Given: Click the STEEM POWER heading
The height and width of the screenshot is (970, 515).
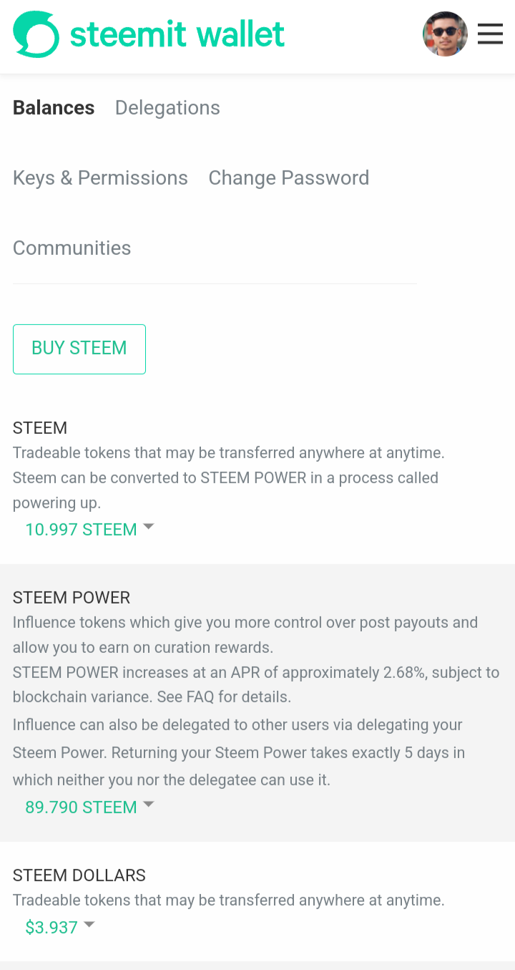Looking at the screenshot, I should (x=72, y=598).
